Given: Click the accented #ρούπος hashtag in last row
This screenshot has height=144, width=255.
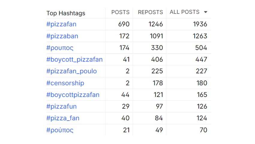Looking at the screenshot, I should point(60,130).
